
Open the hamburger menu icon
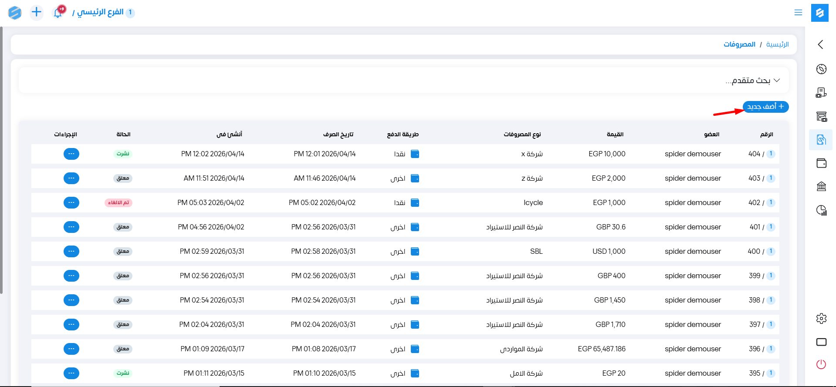click(x=798, y=13)
